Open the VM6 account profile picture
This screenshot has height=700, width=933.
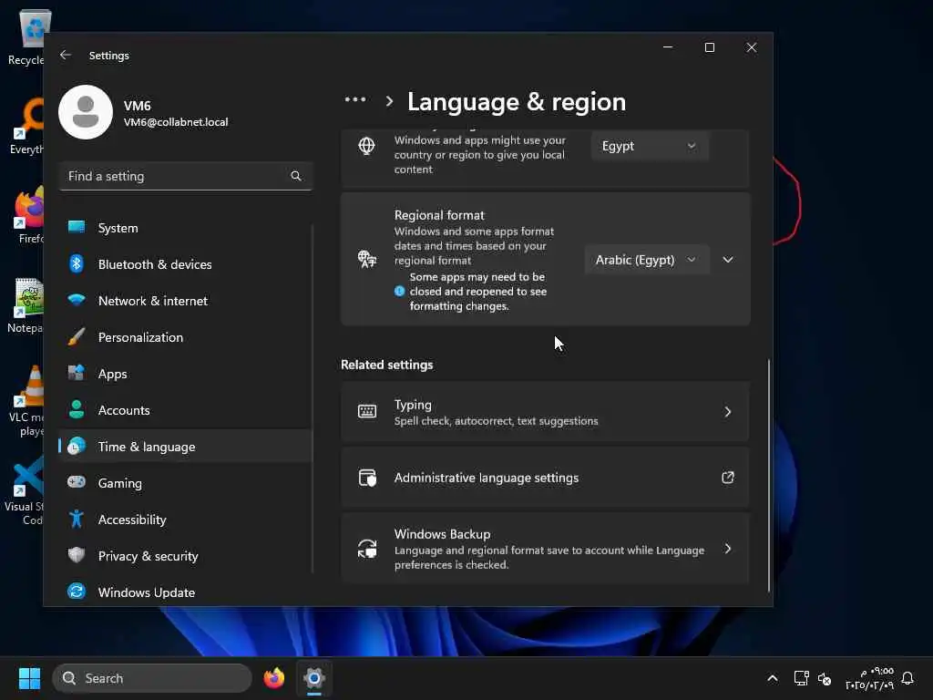coord(86,112)
